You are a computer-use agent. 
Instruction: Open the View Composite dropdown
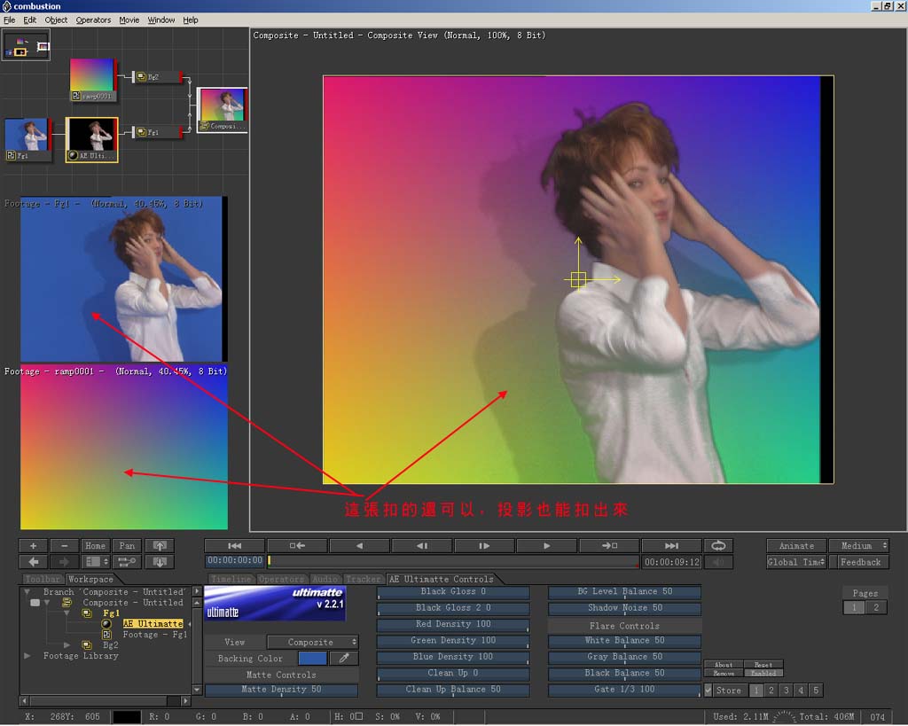[x=313, y=642]
